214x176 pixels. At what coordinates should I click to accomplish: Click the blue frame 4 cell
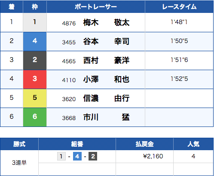(35, 41)
